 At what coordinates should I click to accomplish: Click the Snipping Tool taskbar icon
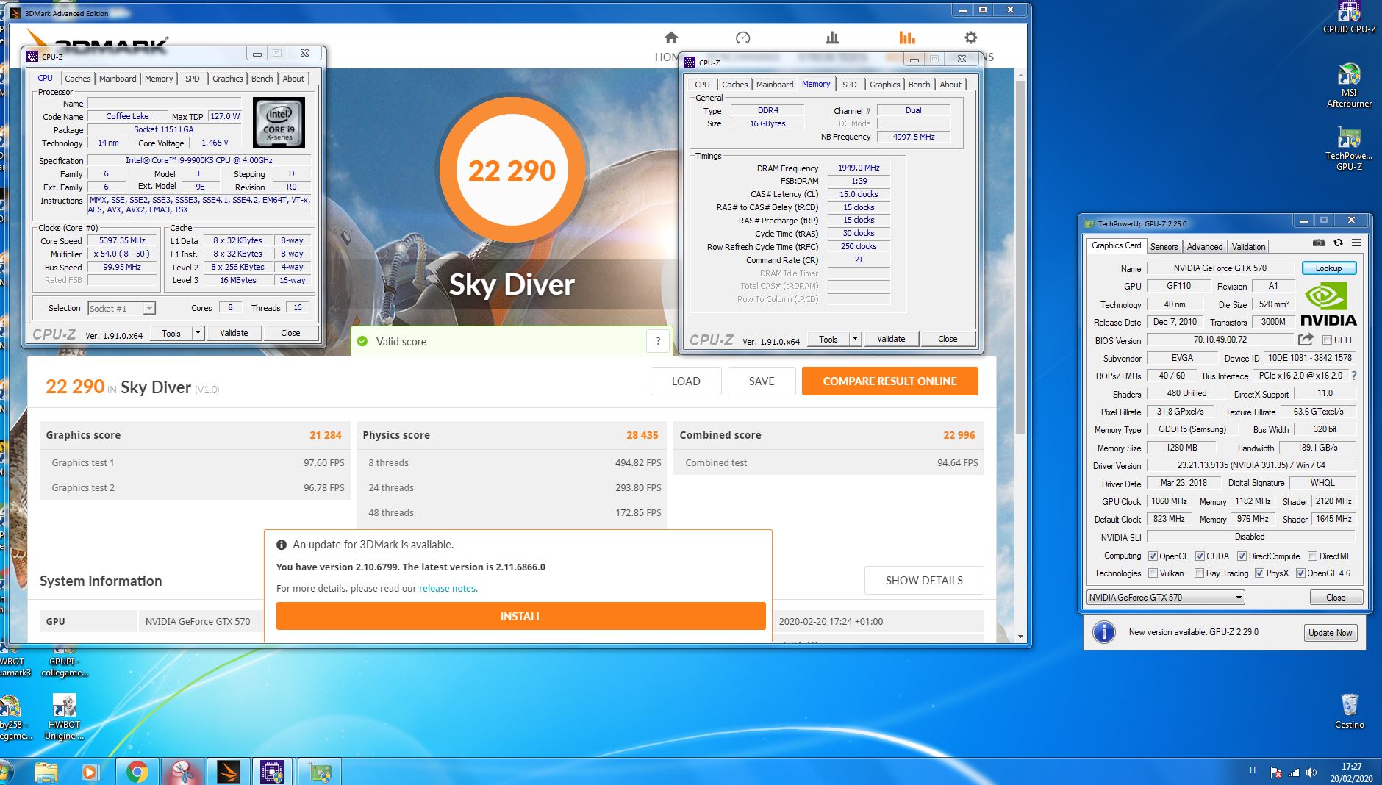click(182, 772)
